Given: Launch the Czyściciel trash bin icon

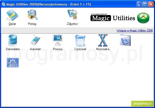Looking at the screenshot, I should 80,40.
